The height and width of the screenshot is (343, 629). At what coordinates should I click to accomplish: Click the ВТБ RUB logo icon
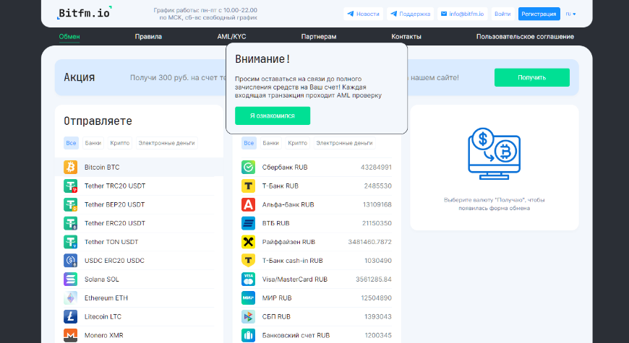point(248,223)
